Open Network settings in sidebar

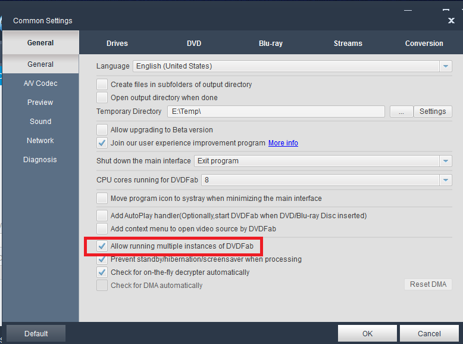(40, 141)
